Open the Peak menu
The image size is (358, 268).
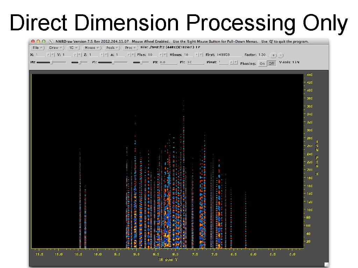click(112, 48)
